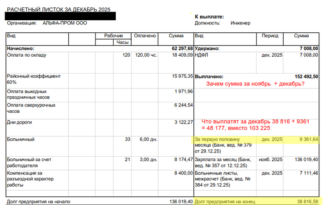Click the black redacted name bar
Image resolution: width=323 pixels, height=205 pixels.
pyautogui.click(x=60, y=16)
